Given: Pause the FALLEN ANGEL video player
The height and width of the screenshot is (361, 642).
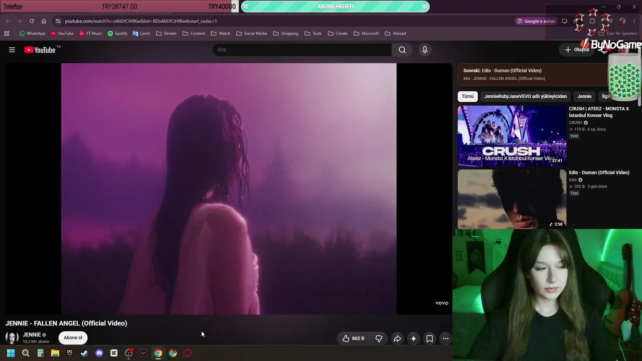Looking at the screenshot, I should 229,189.
